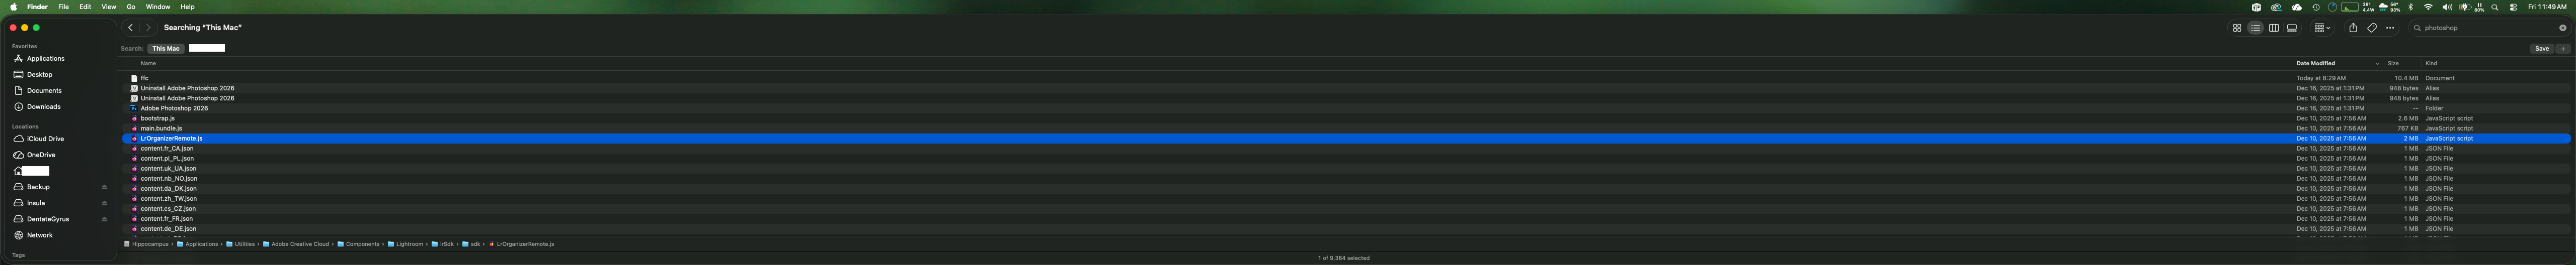Click the Edit Tags icon in toolbar

click(x=2372, y=28)
